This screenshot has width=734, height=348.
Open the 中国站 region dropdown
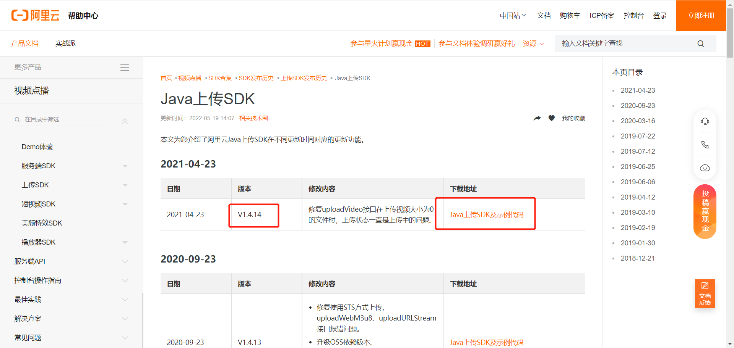point(513,16)
